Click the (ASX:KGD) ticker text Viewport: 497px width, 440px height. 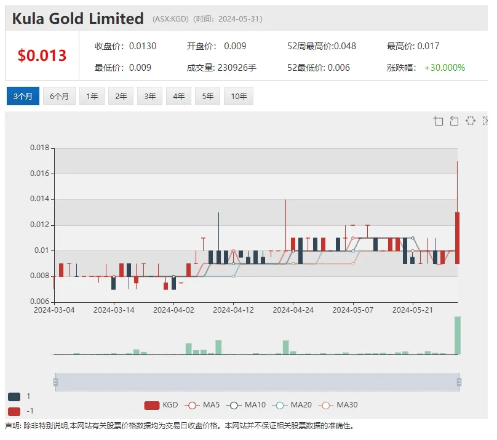point(170,19)
